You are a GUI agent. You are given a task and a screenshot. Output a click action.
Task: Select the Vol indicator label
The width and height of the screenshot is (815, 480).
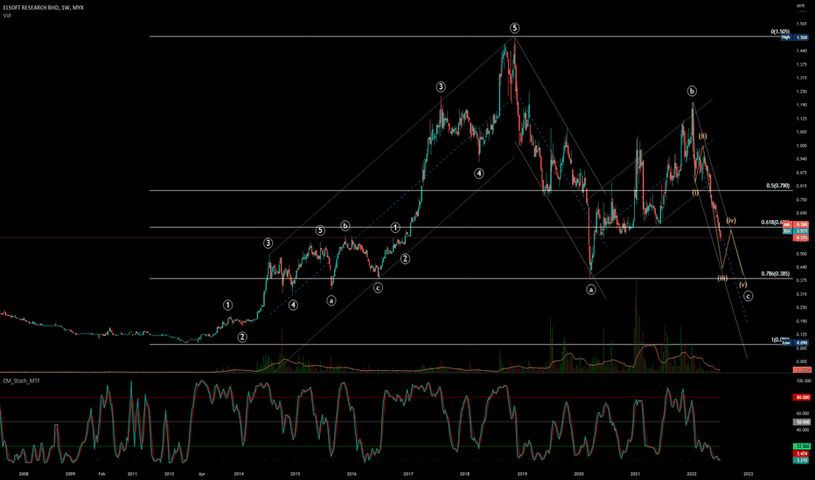7,16
